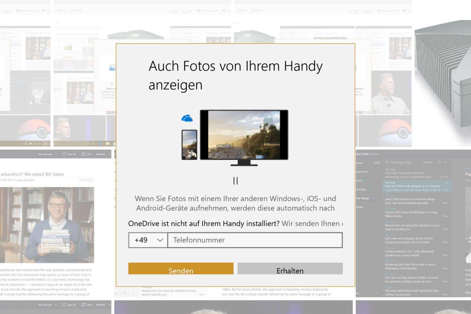Select the text "OneDrive ist nicht auf Ihrem Handy installiert?"

(204, 223)
